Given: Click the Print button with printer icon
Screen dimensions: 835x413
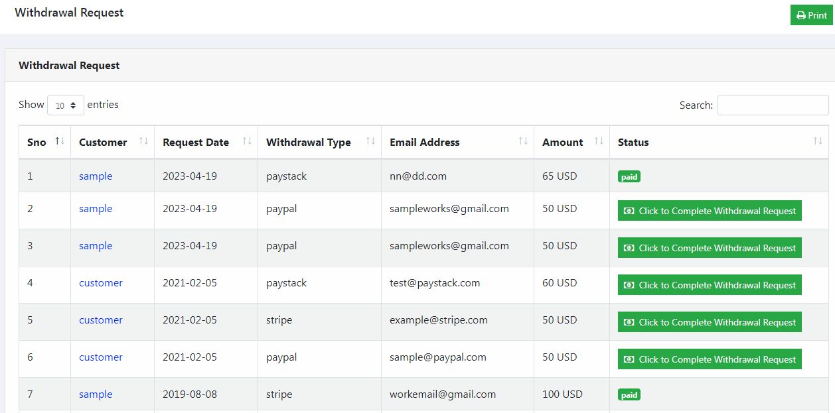Looking at the screenshot, I should click(x=812, y=15).
